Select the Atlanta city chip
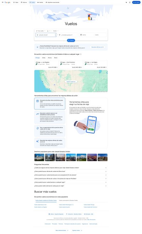 click(50, 58)
